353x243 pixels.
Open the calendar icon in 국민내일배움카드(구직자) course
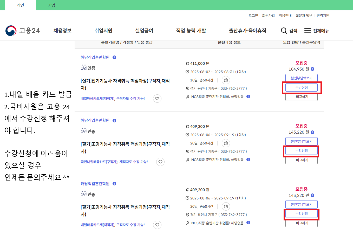pos(226,143)
